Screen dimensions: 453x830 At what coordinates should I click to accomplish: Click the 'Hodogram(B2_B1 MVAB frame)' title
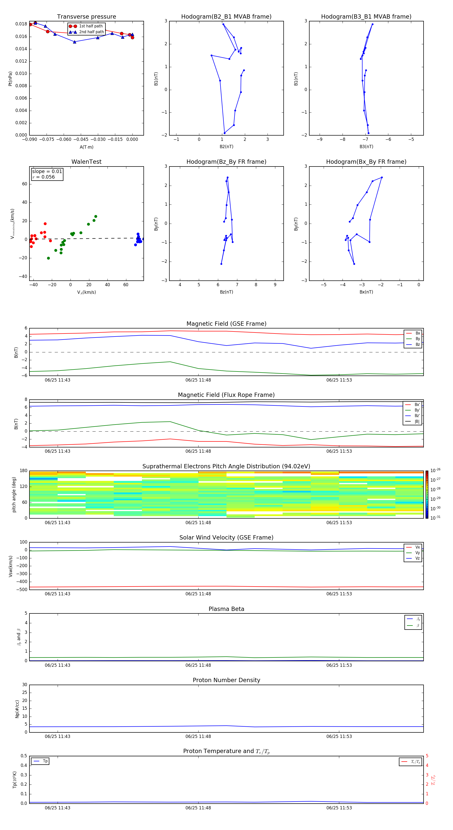tap(226, 17)
